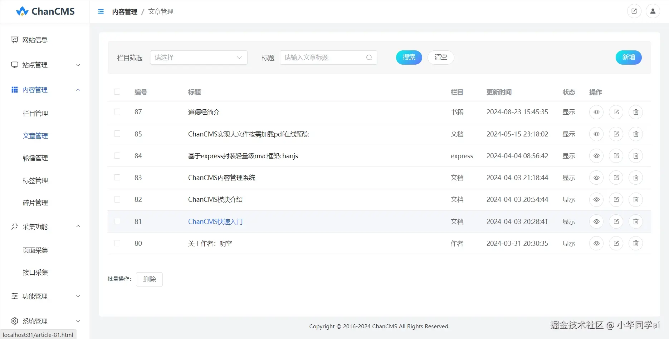Preview article 80 with the eye icon
The width and height of the screenshot is (669, 339).
click(596, 243)
